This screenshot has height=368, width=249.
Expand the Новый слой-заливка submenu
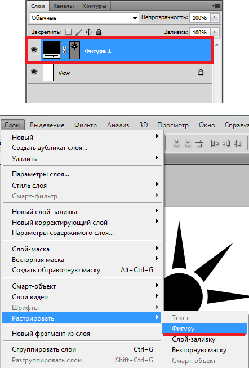click(157, 211)
